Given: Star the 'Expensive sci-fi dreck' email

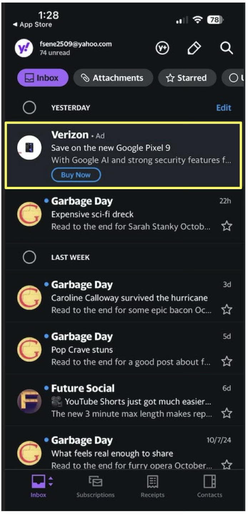Looking at the screenshot, I should (x=227, y=226).
